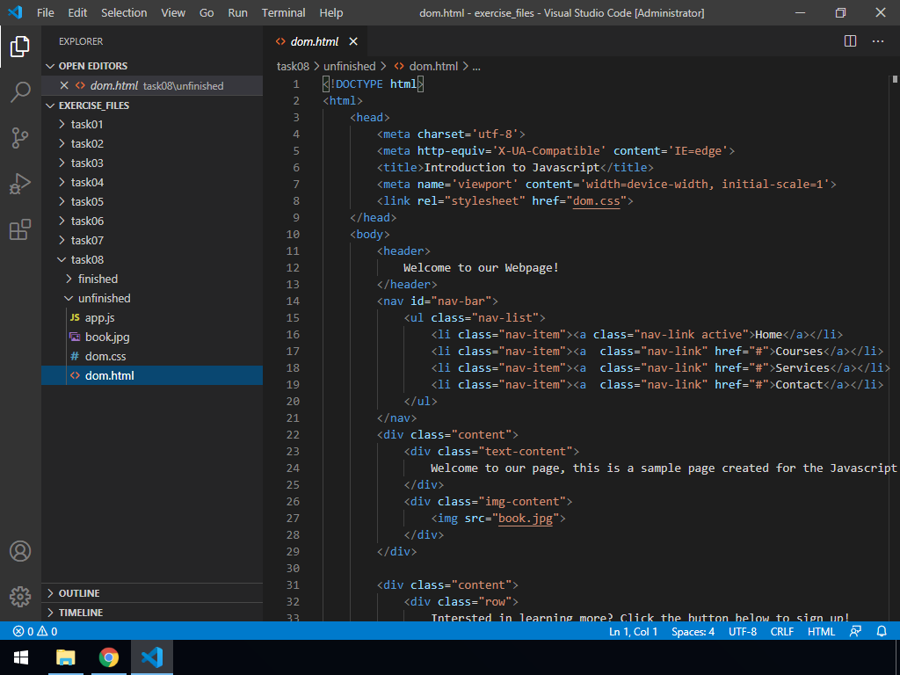Open editor More Actions ellipsis
The image size is (900, 675).
(877, 41)
